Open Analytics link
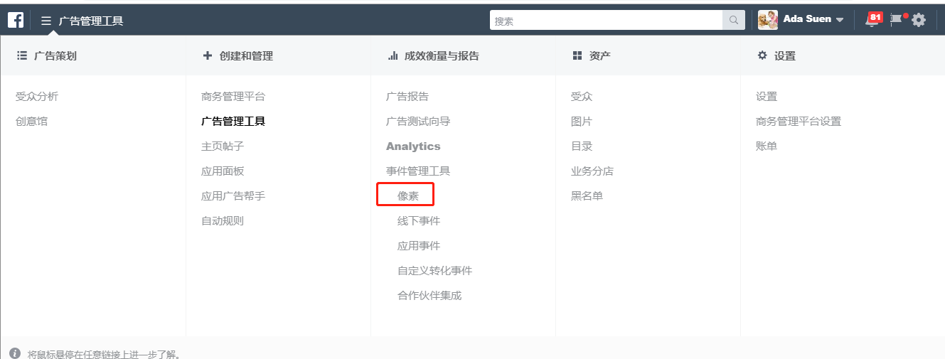945x359 pixels. (413, 146)
